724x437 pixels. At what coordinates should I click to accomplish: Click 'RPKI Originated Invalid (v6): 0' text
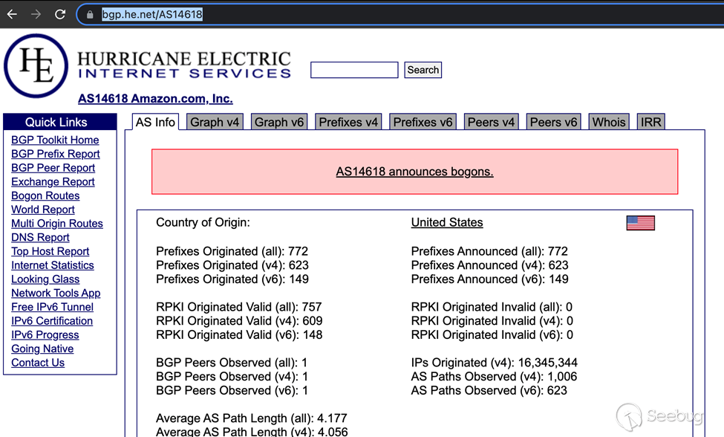point(492,334)
